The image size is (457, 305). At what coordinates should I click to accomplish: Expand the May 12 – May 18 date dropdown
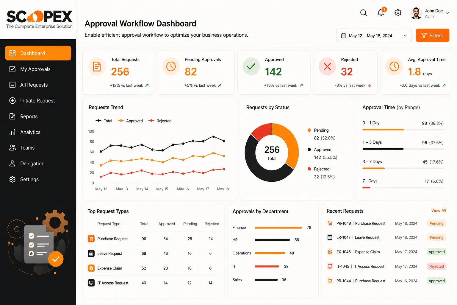click(374, 35)
